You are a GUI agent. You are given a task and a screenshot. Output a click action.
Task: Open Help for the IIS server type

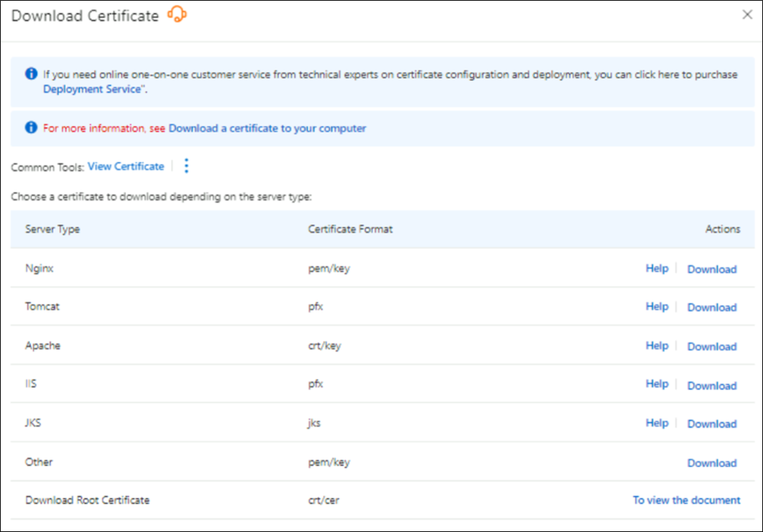click(657, 385)
